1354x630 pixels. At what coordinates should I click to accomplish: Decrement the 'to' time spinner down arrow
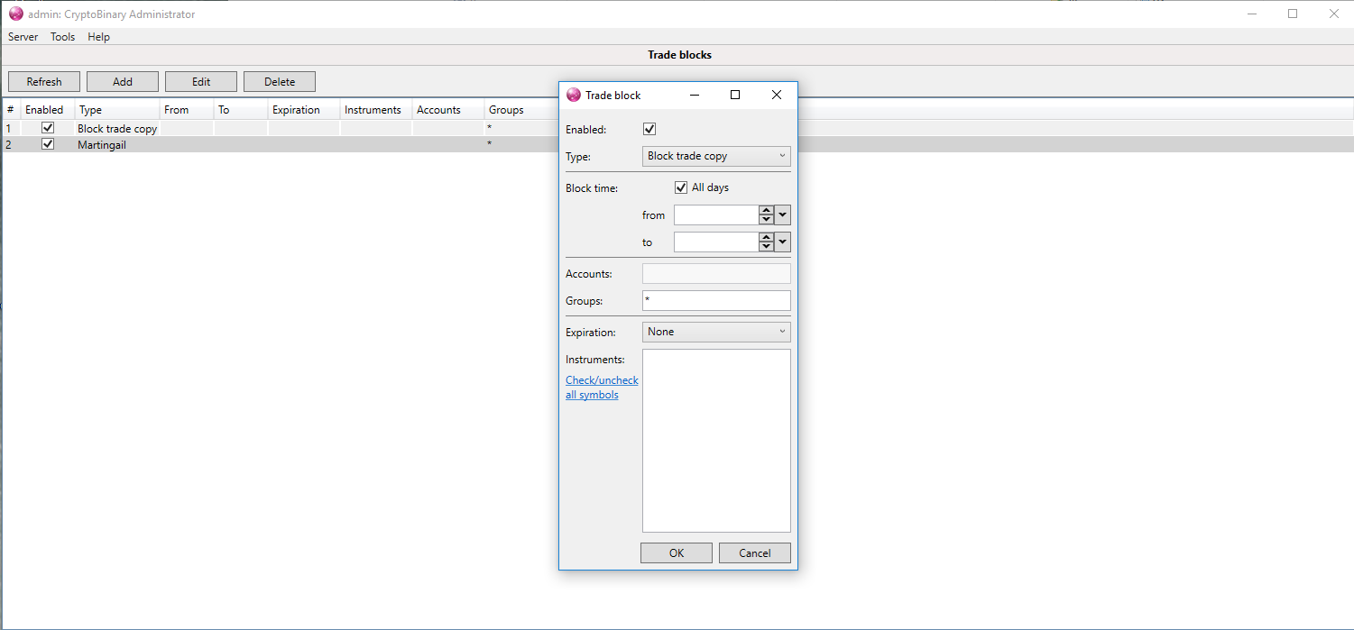(x=766, y=246)
